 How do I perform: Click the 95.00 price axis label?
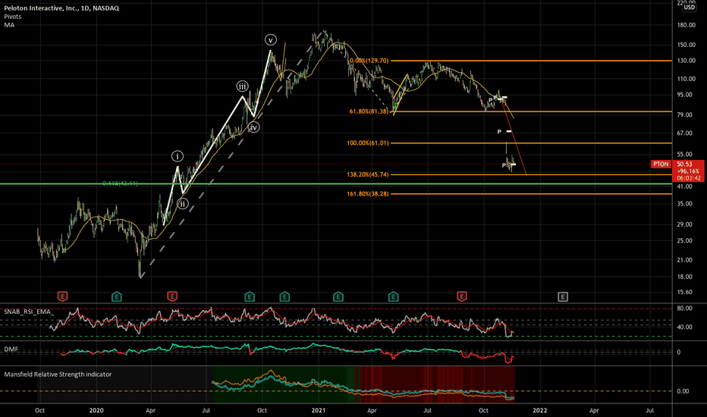(x=684, y=95)
